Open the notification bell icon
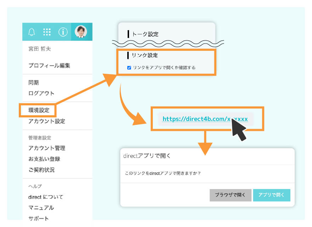 point(32,32)
